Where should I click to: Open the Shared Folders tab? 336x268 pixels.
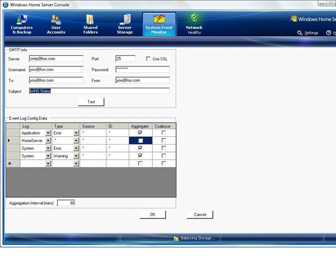click(90, 24)
